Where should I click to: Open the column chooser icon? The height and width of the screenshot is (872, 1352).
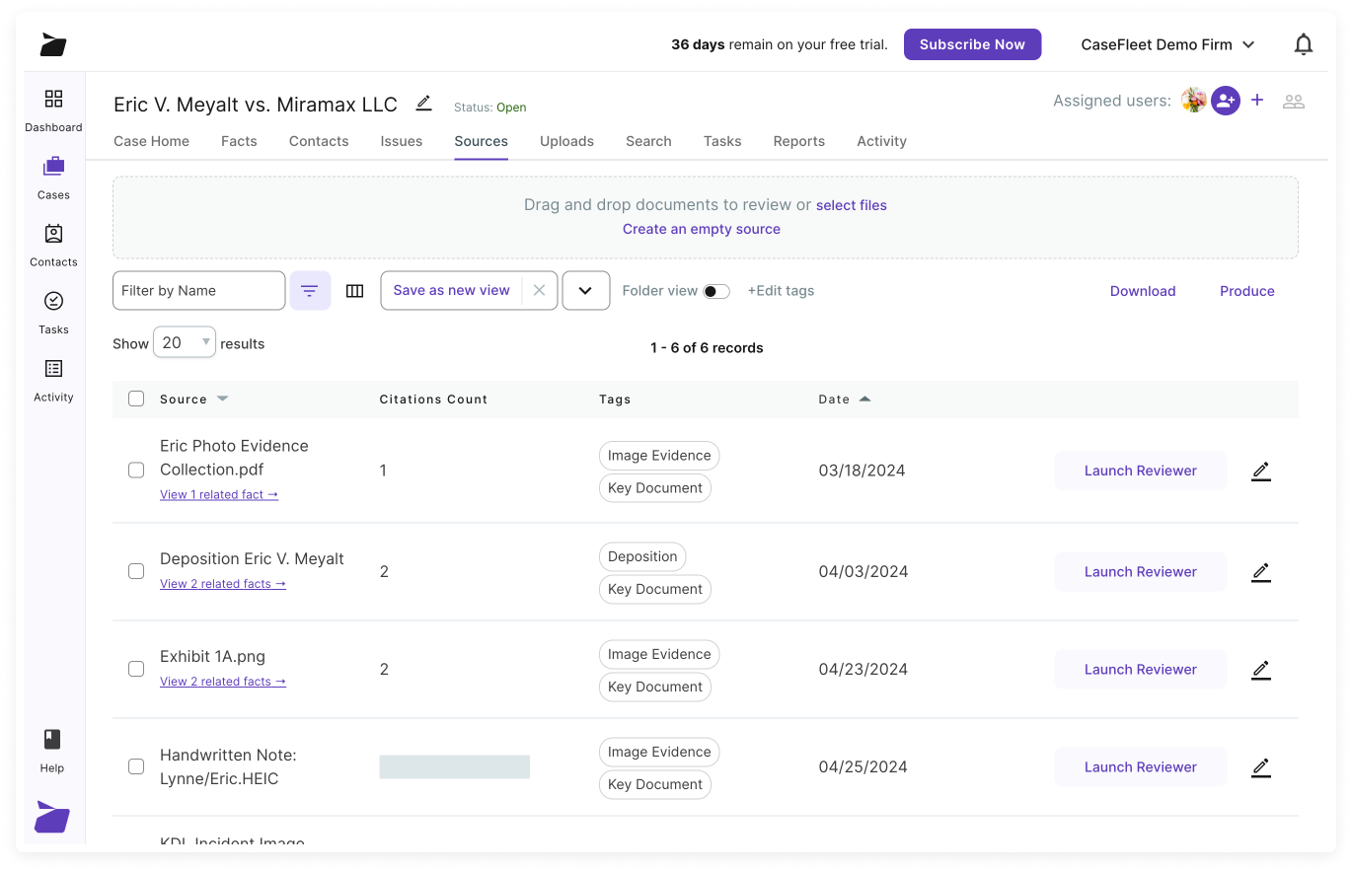(x=355, y=291)
